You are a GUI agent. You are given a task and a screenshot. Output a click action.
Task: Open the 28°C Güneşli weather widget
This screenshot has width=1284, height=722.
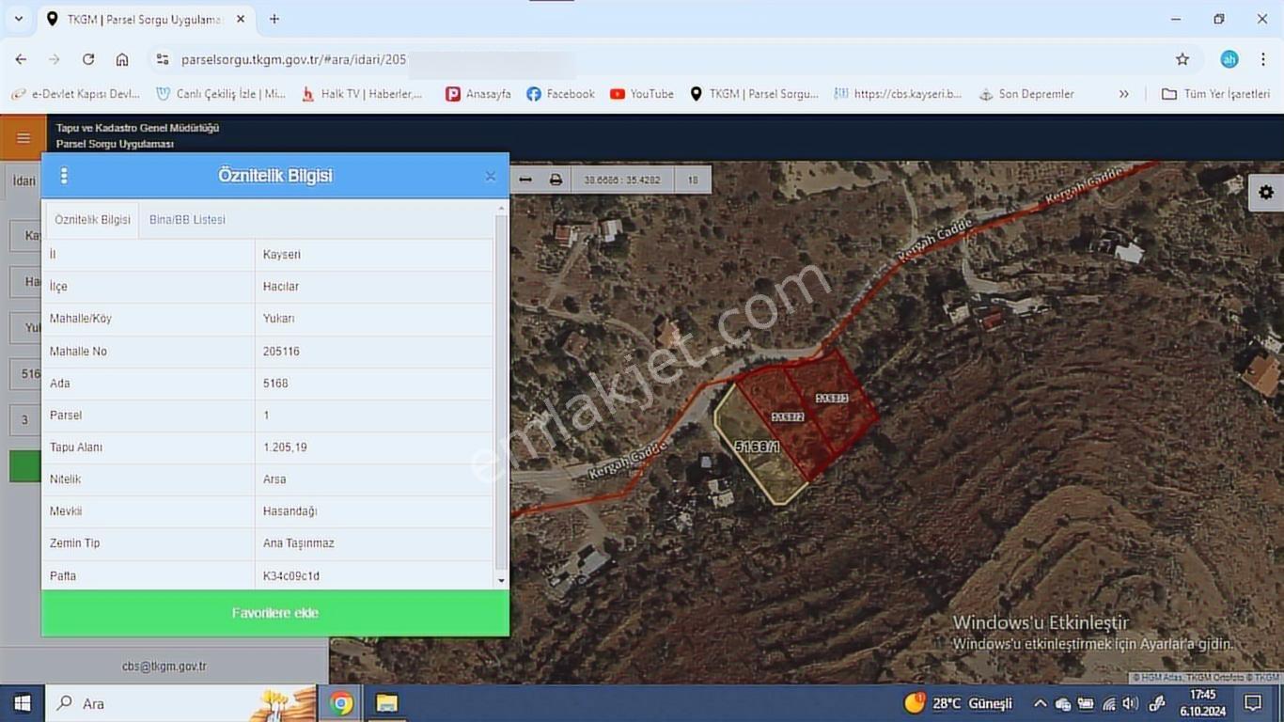tap(959, 703)
